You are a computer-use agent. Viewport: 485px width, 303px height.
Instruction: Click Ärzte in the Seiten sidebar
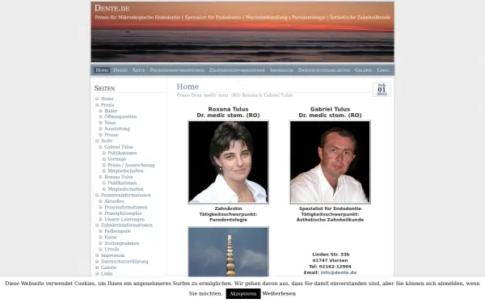(x=107, y=141)
